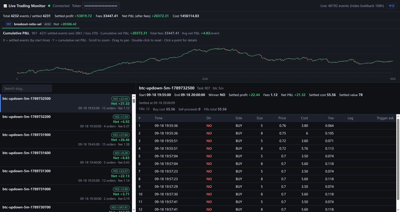Click the Dir column header
This screenshot has height=212, width=400.
[x=209, y=118]
